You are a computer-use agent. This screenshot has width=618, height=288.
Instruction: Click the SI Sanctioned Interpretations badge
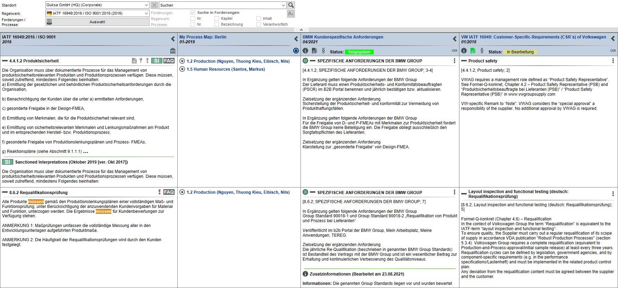[x=8, y=162]
